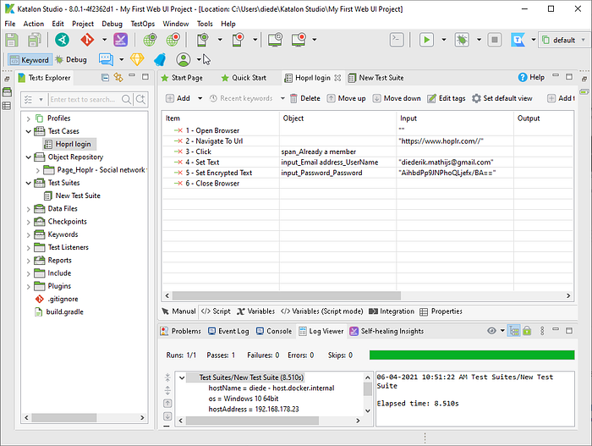Click the Tests Explorer search field
This screenshot has width=592, height=446.
pyautogui.click(x=85, y=99)
